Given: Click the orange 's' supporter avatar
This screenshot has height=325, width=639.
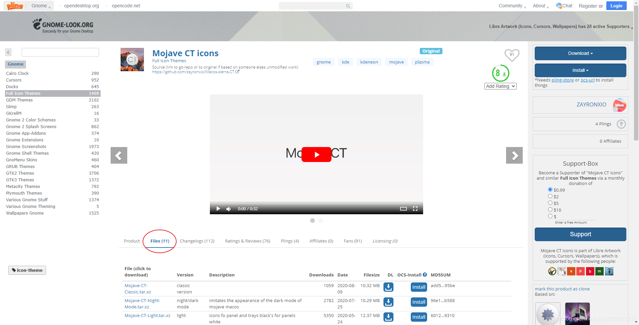Looking at the screenshot, I should tap(571, 271).
